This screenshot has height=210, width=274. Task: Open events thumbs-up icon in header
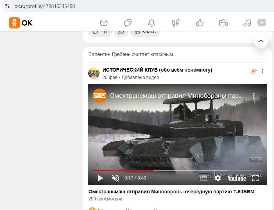[x=200, y=23]
